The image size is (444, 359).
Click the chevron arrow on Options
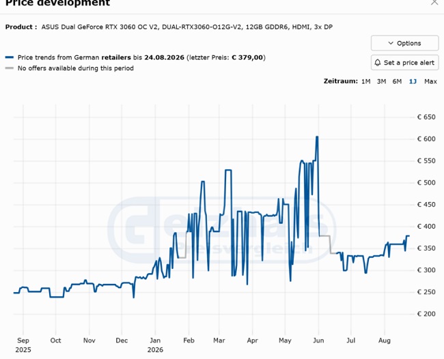pos(391,43)
